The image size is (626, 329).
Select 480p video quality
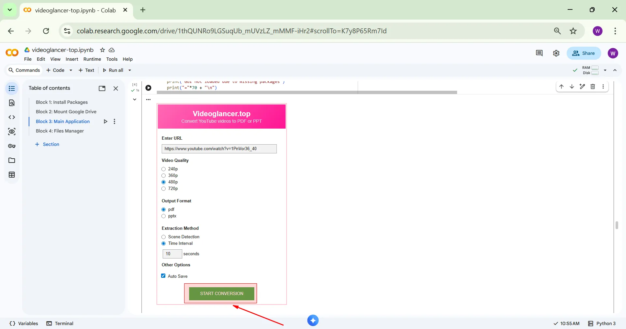click(x=164, y=182)
